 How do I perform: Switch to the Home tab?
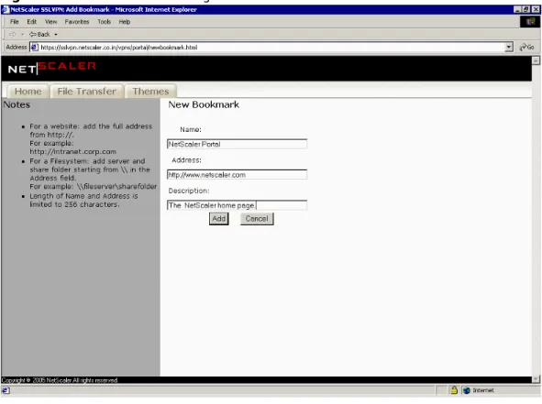click(x=28, y=92)
